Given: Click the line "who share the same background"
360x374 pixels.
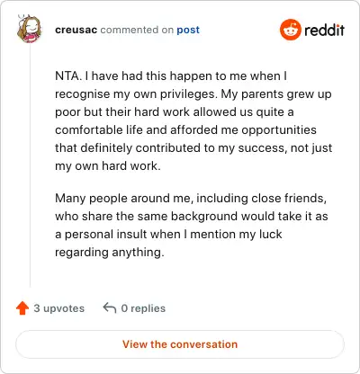Looking at the screenshot, I should pos(192,217).
